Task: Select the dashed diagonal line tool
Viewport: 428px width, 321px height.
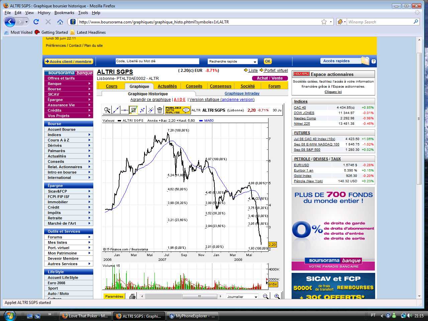Action: pyautogui.click(x=142, y=110)
